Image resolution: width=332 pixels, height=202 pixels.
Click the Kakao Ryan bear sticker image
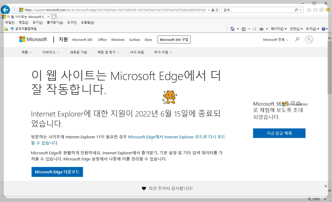[170, 97]
